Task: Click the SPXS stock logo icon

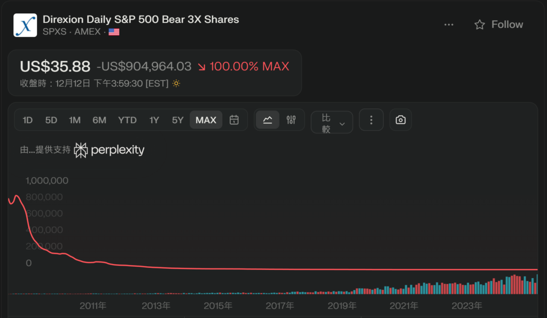Action: [x=25, y=25]
